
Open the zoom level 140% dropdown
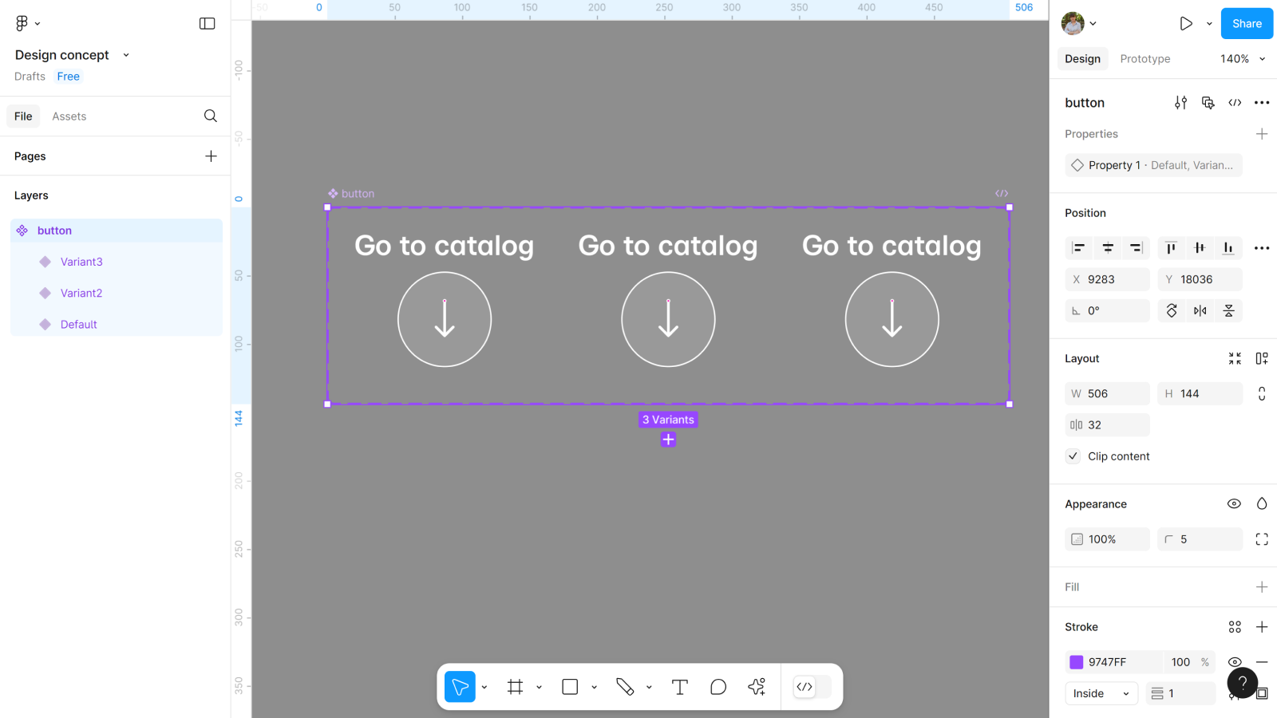click(1242, 59)
